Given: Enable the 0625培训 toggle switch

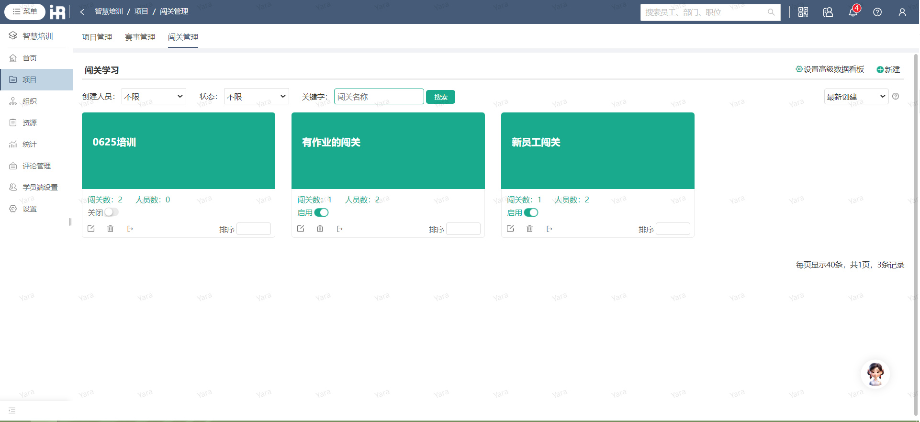Looking at the screenshot, I should tap(111, 212).
